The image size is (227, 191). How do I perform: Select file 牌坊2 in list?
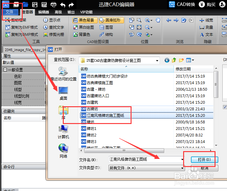click(x=89, y=135)
